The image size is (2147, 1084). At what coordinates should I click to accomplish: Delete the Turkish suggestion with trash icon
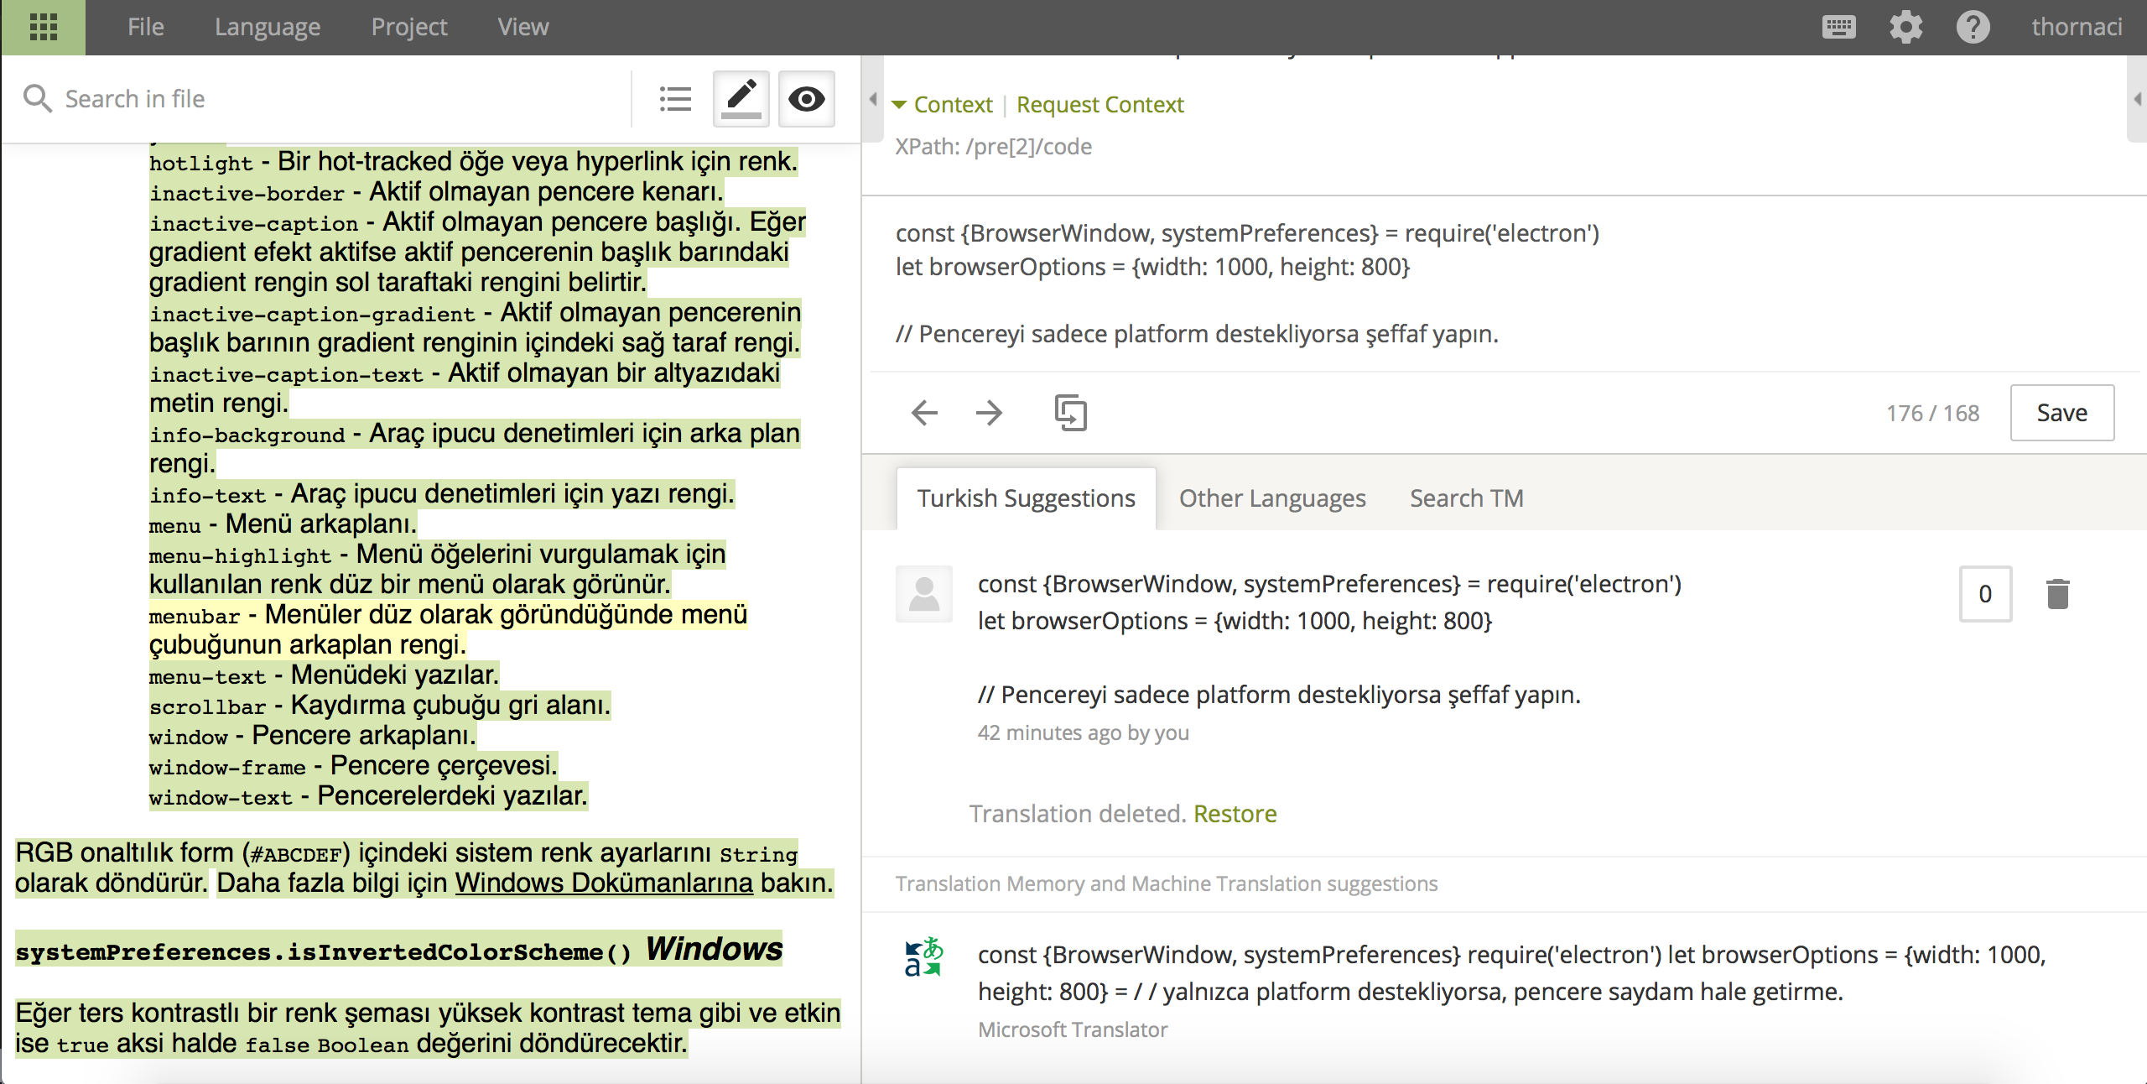tap(2058, 594)
